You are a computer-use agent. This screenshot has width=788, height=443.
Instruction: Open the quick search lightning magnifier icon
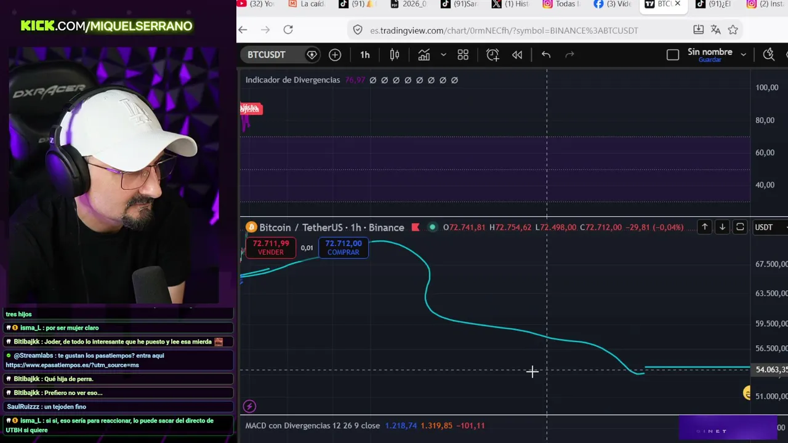click(769, 55)
